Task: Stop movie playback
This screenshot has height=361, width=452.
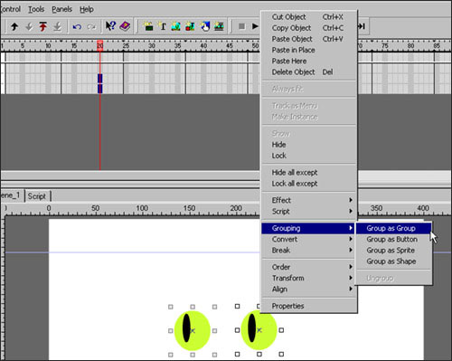Action: click(x=241, y=26)
